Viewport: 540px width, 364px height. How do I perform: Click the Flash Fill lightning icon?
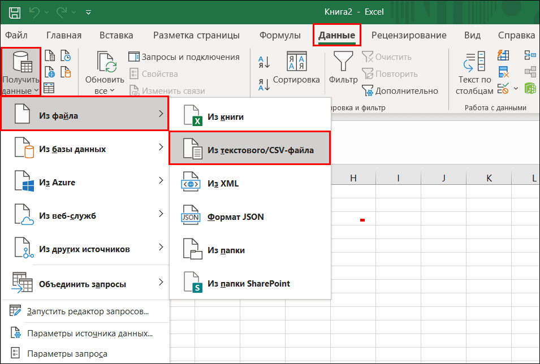coord(503,55)
